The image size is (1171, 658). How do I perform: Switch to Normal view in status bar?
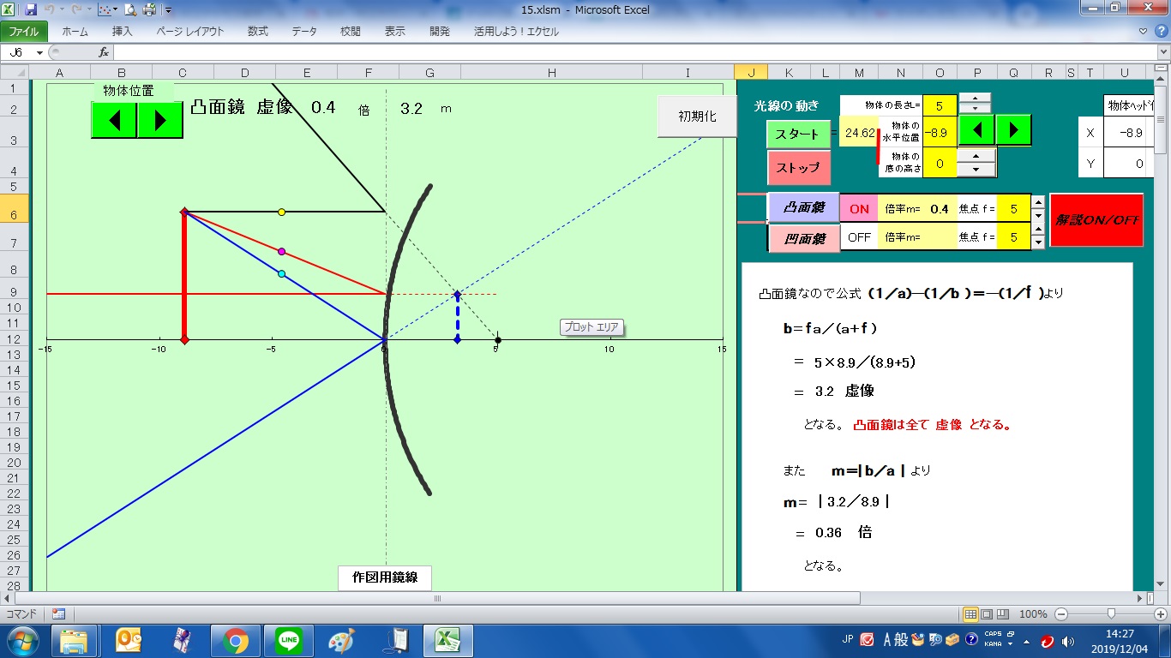[x=970, y=614]
